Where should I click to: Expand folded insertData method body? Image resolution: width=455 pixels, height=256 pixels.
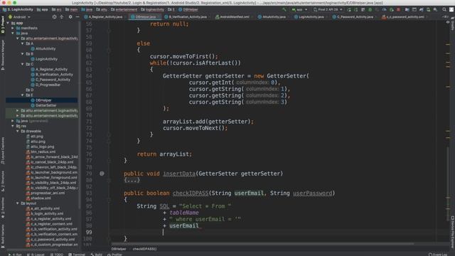(x=132, y=180)
